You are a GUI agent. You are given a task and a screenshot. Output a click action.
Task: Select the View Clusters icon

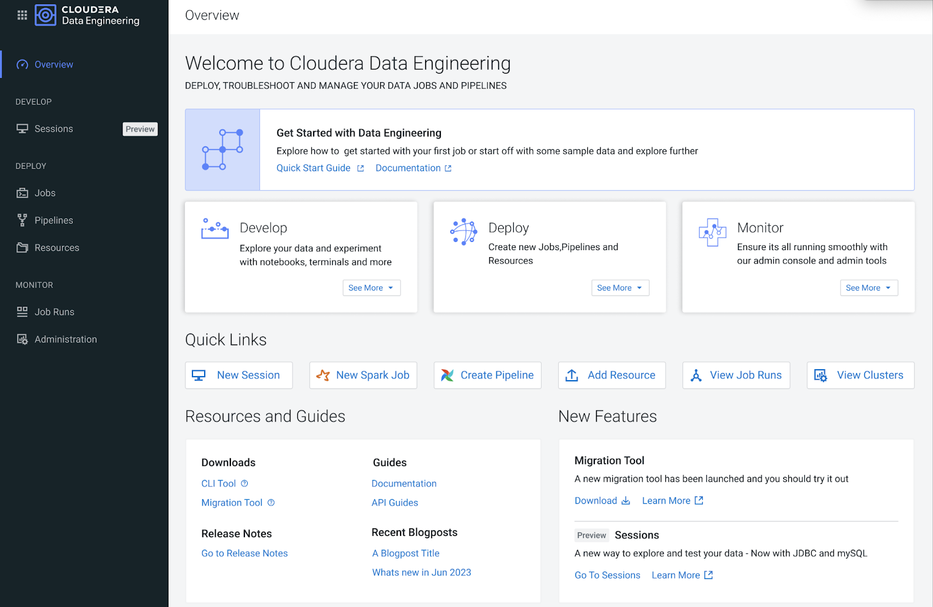822,375
